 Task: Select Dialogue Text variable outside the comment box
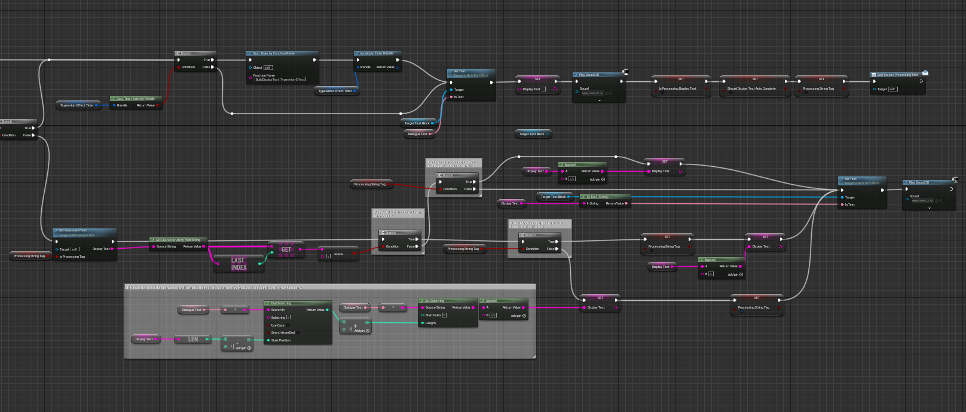(x=419, y=134)
